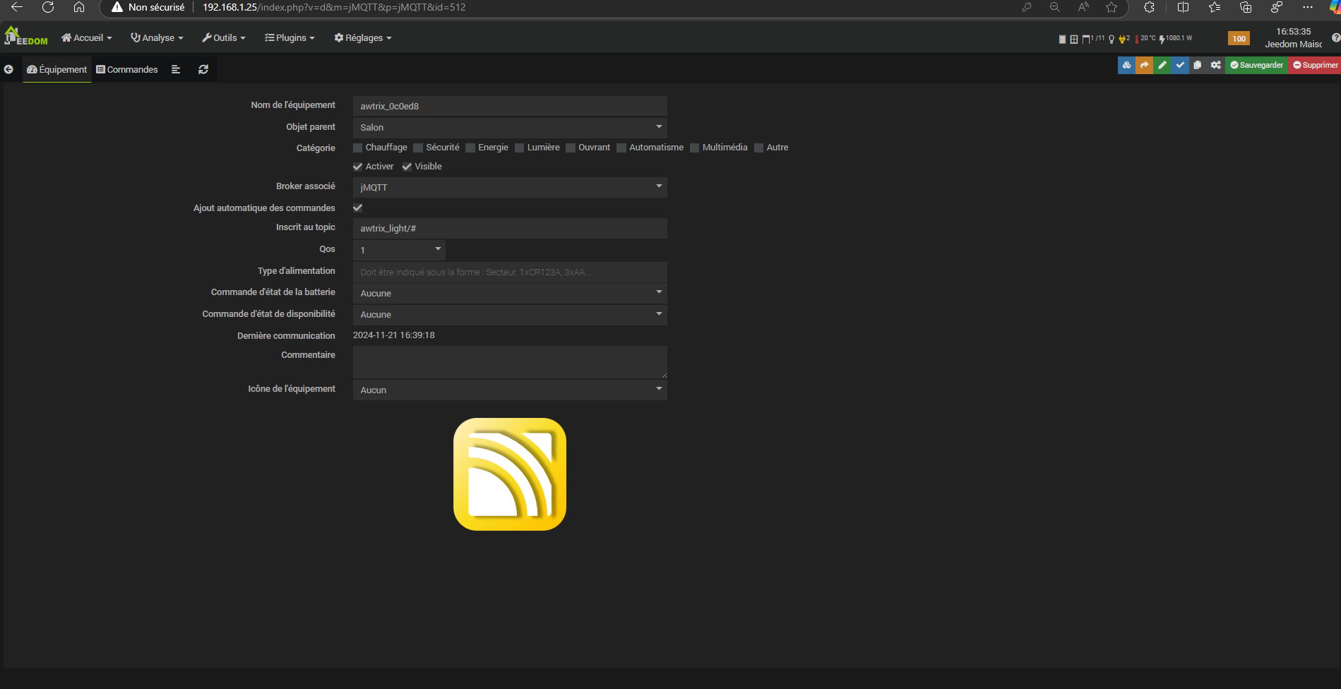Click the red Supprimer button
This screenshot has height=689, width=1341.
pos(1315,65)
